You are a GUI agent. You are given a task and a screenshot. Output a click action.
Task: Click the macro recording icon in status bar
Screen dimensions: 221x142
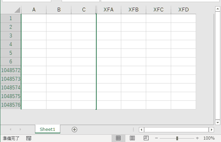pos(29,138)
